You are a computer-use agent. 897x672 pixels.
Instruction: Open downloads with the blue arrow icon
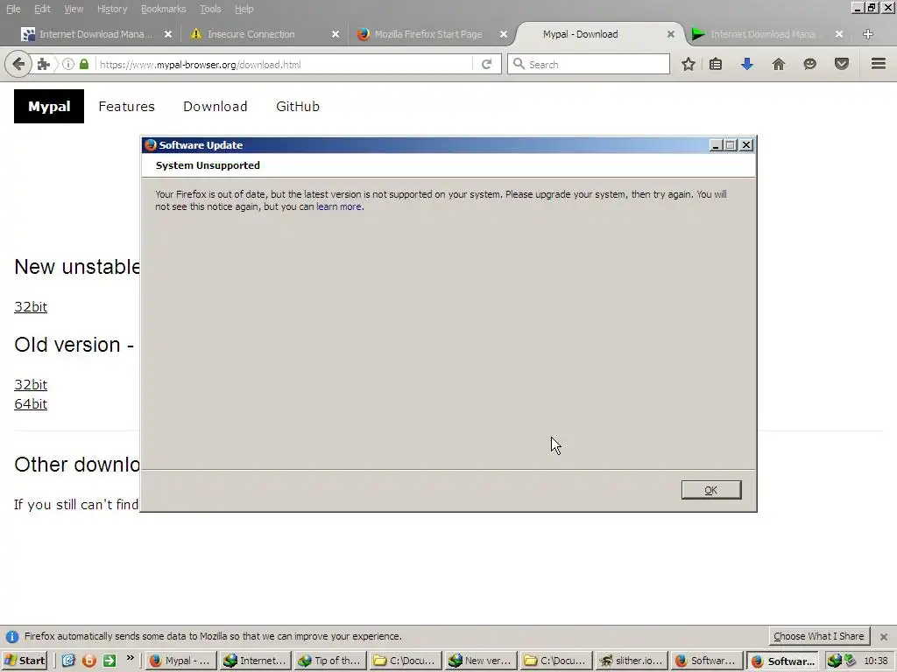tap(746, 64)
